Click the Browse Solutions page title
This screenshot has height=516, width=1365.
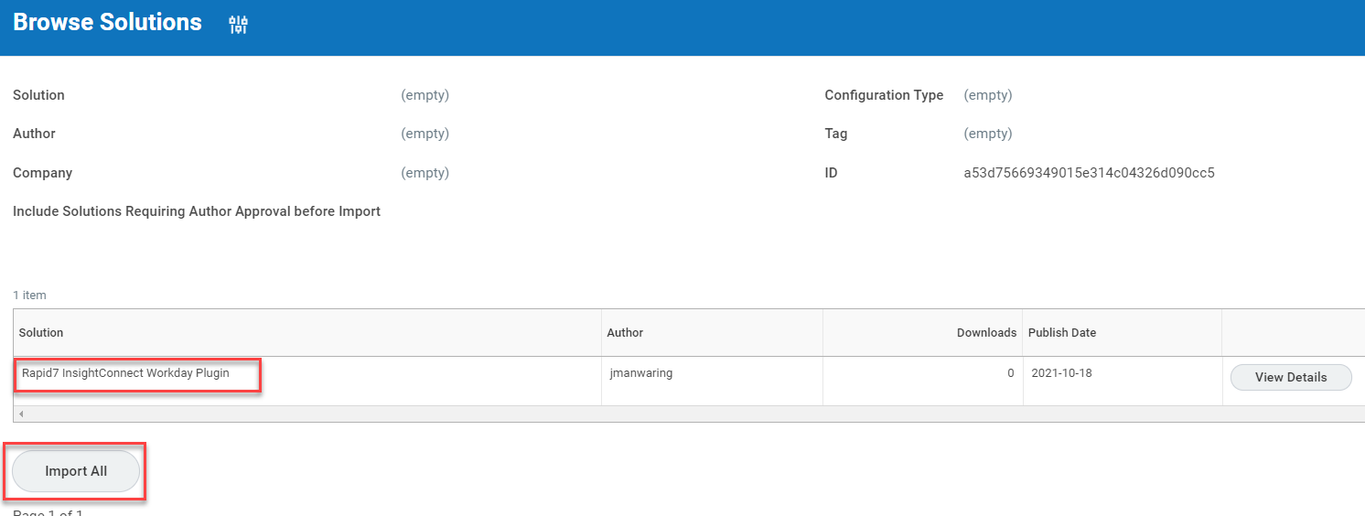107,23
